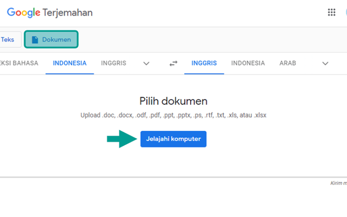Choose the Deteksi Bahasa source tab

tap(19, 63)
